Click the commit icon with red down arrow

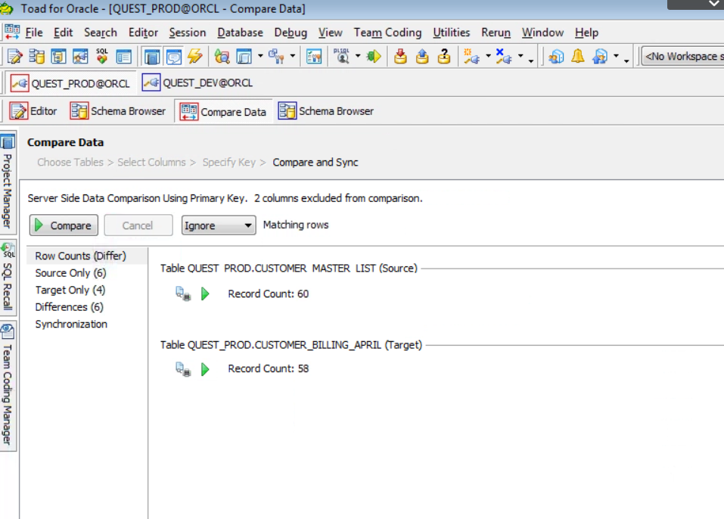(400, 57)
